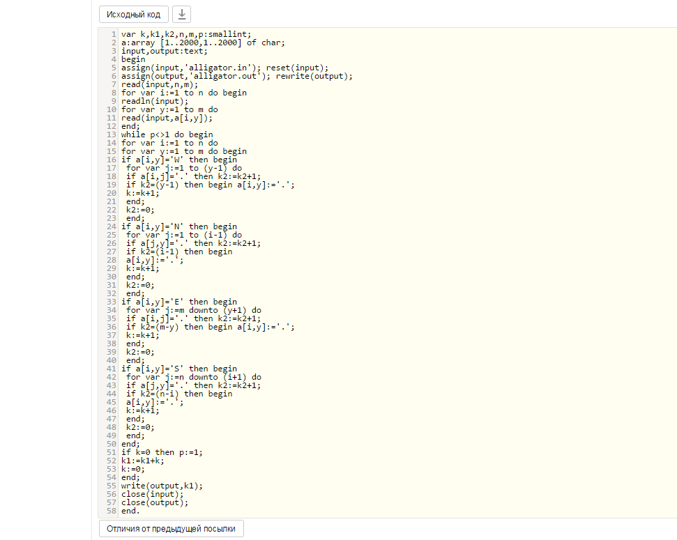The width and height of the screenshot is (677, 540).
Task: Open the 'Исходный код' button
Action: (133, 14)
